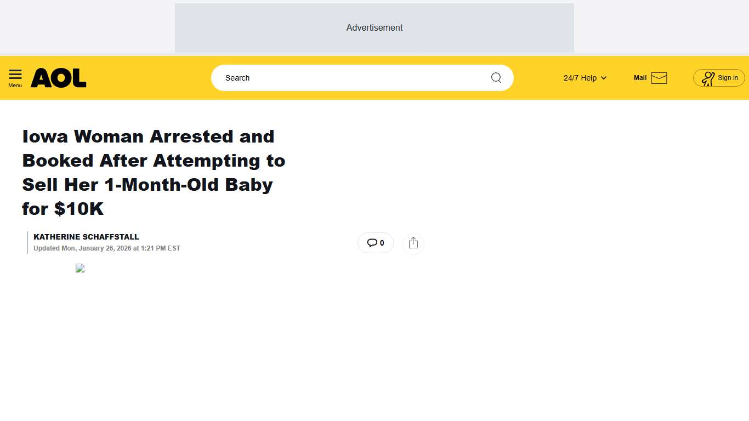This screenshot has width=749, height=421.
Task: Select the article headline about Iowa woman
Action: (154, 172)
